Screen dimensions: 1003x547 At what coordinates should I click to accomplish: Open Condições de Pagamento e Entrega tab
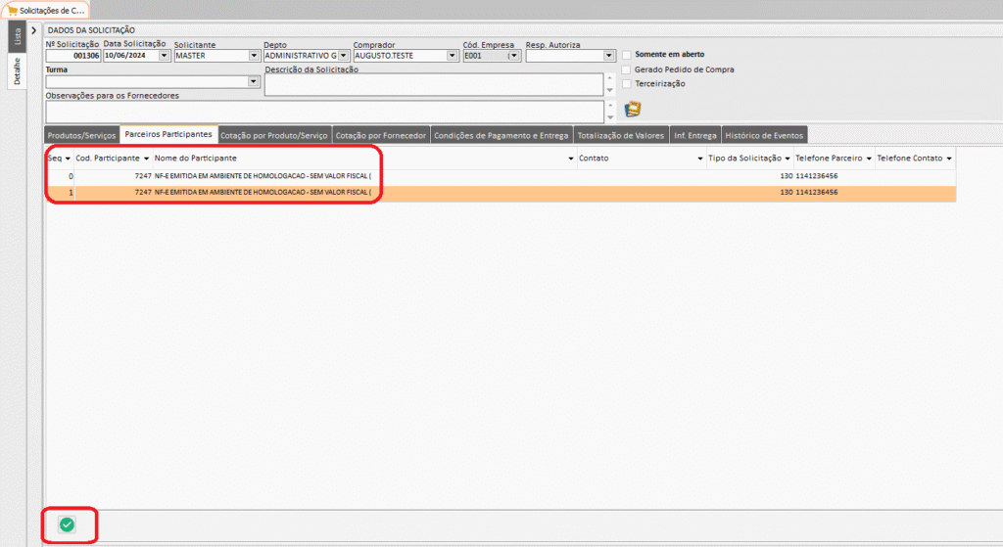tap(501, 135)
